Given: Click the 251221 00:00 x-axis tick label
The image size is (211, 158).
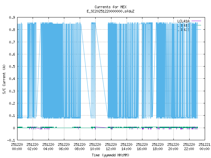Looking at the screenshot, I should (204, 146).
